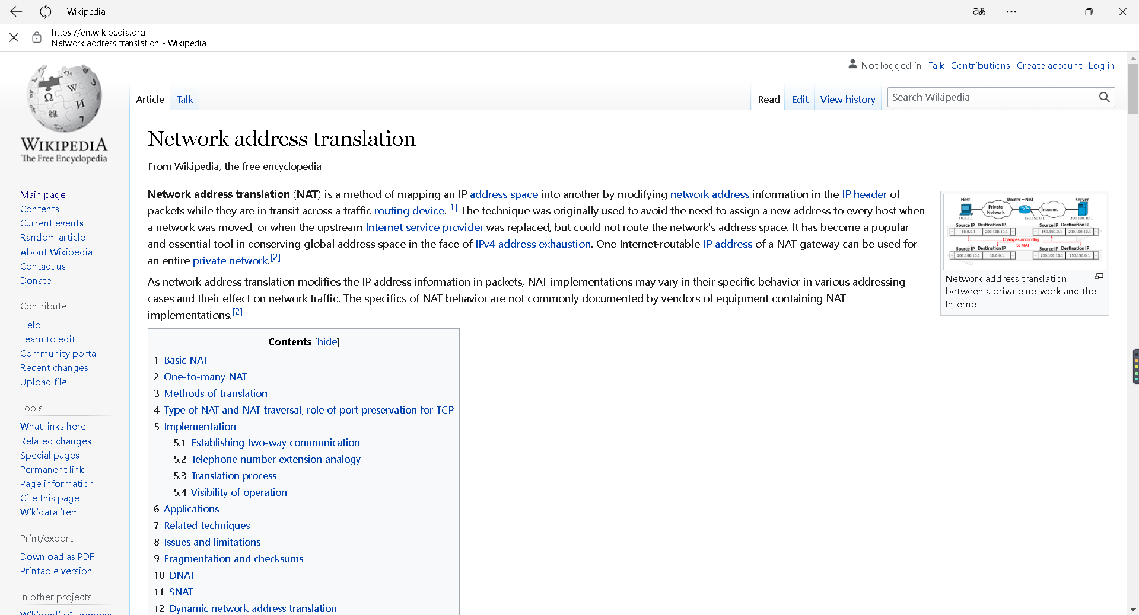This screenshot has height=615, width=1139.
Task: Open What links here tool
Action: tap(53, 427)
